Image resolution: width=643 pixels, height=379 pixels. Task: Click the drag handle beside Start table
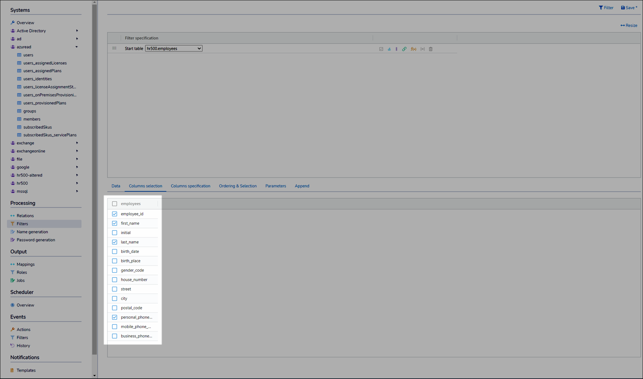[x=114, y=49]
